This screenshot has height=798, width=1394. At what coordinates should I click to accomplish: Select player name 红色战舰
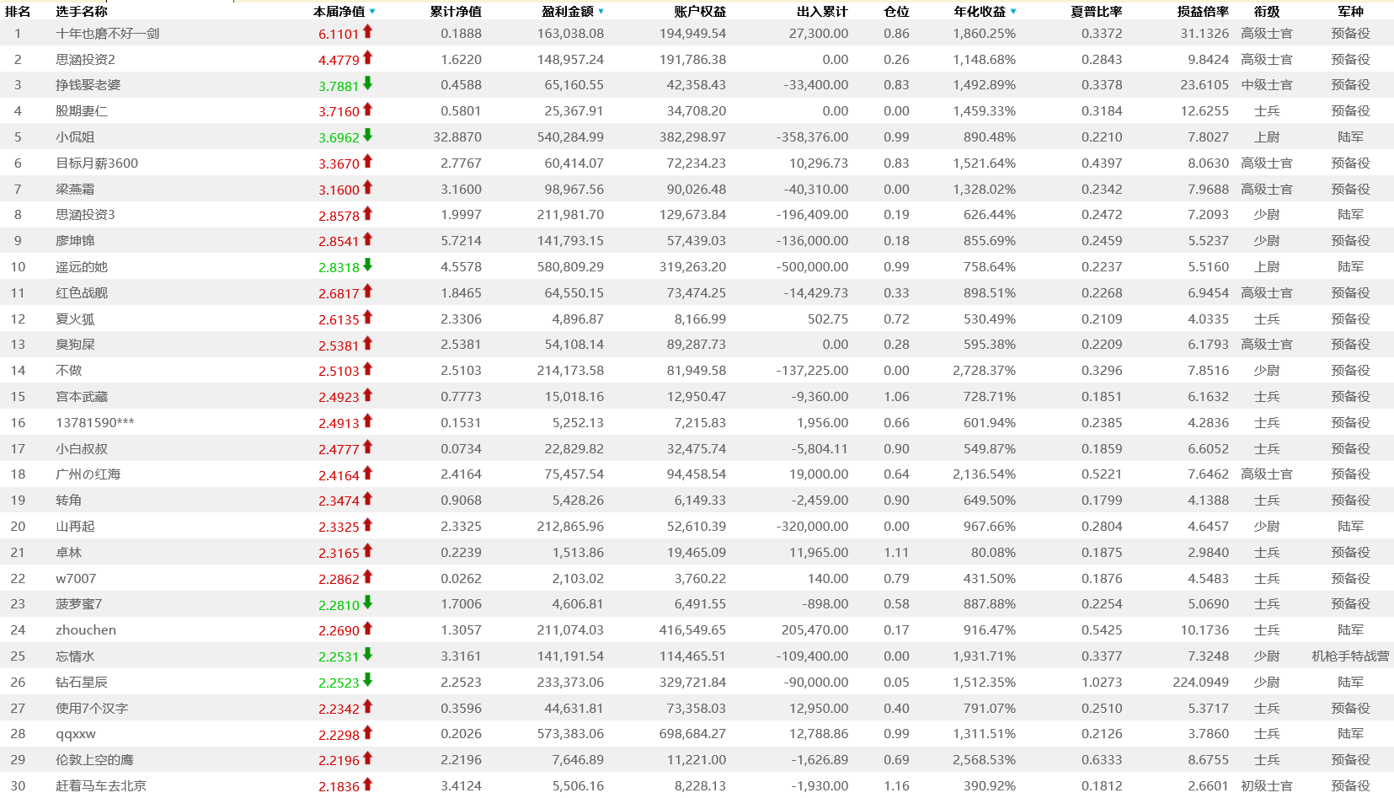pos(82,293)
